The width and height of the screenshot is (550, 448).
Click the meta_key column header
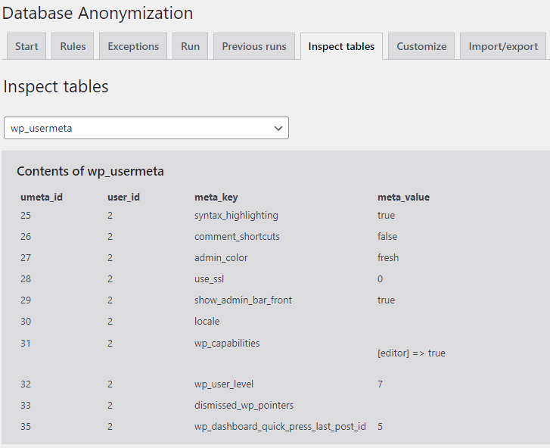pyautogui.click(x=216, y=197)
